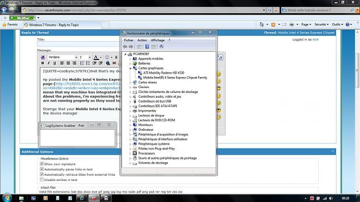This screenshot has height=202, width=360.
Task: Select Windows 7 Forums Reply to Topic tab
Action: pos(61,25)
